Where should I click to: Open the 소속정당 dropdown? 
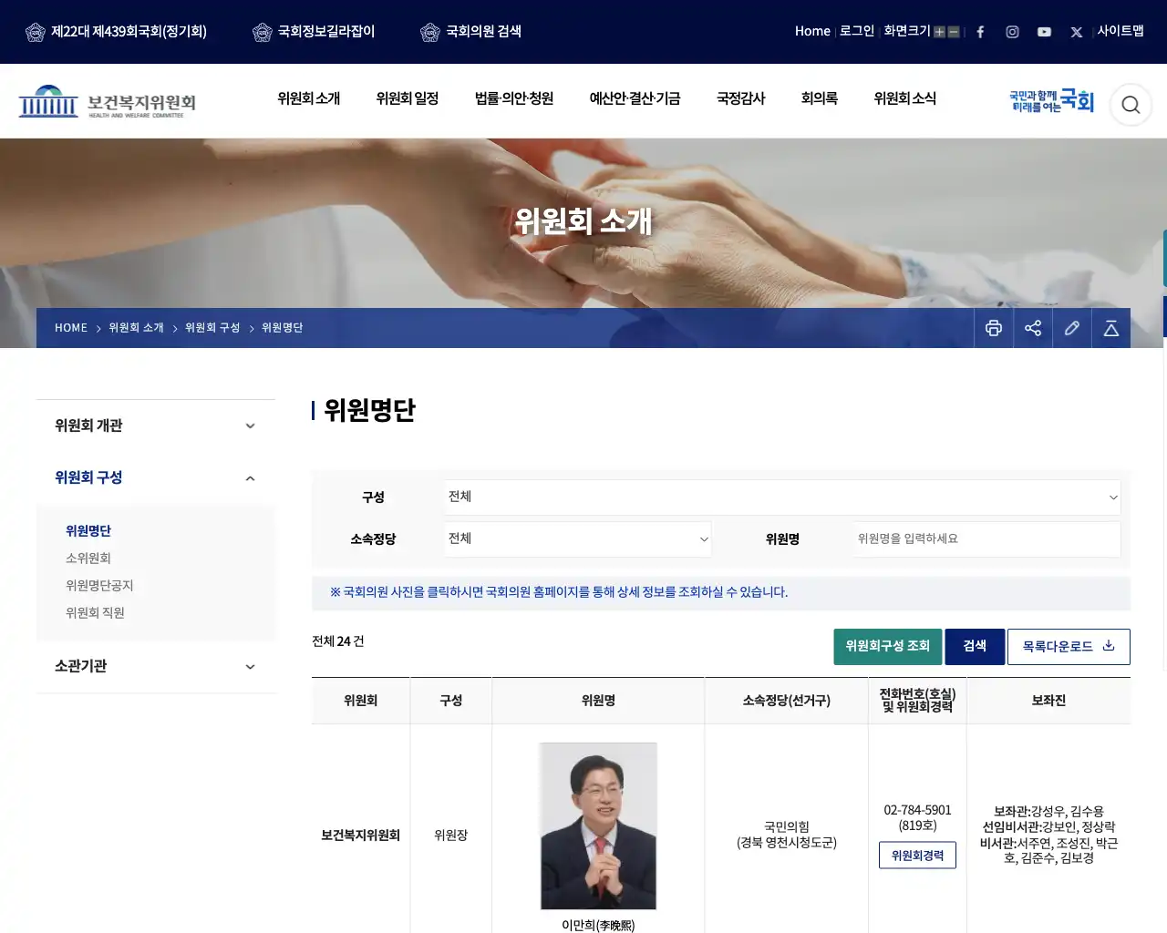point(578,538)
